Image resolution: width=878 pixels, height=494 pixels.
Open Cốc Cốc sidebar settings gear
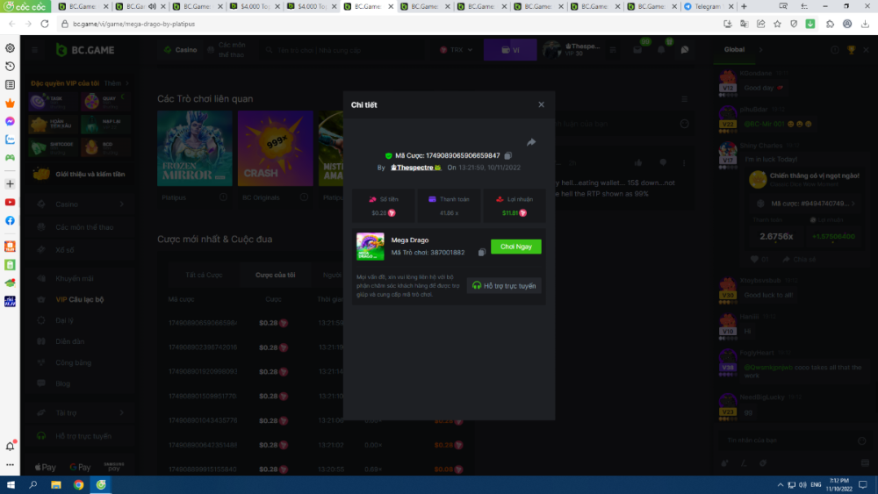[x=10, y=48]
